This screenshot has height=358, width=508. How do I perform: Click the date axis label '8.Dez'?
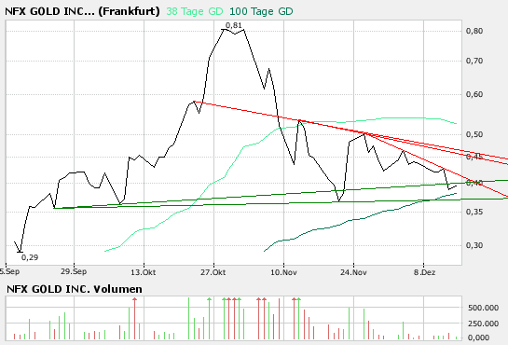(x=424, y=272)
